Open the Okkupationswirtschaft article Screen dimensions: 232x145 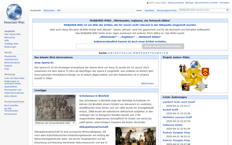94,127
